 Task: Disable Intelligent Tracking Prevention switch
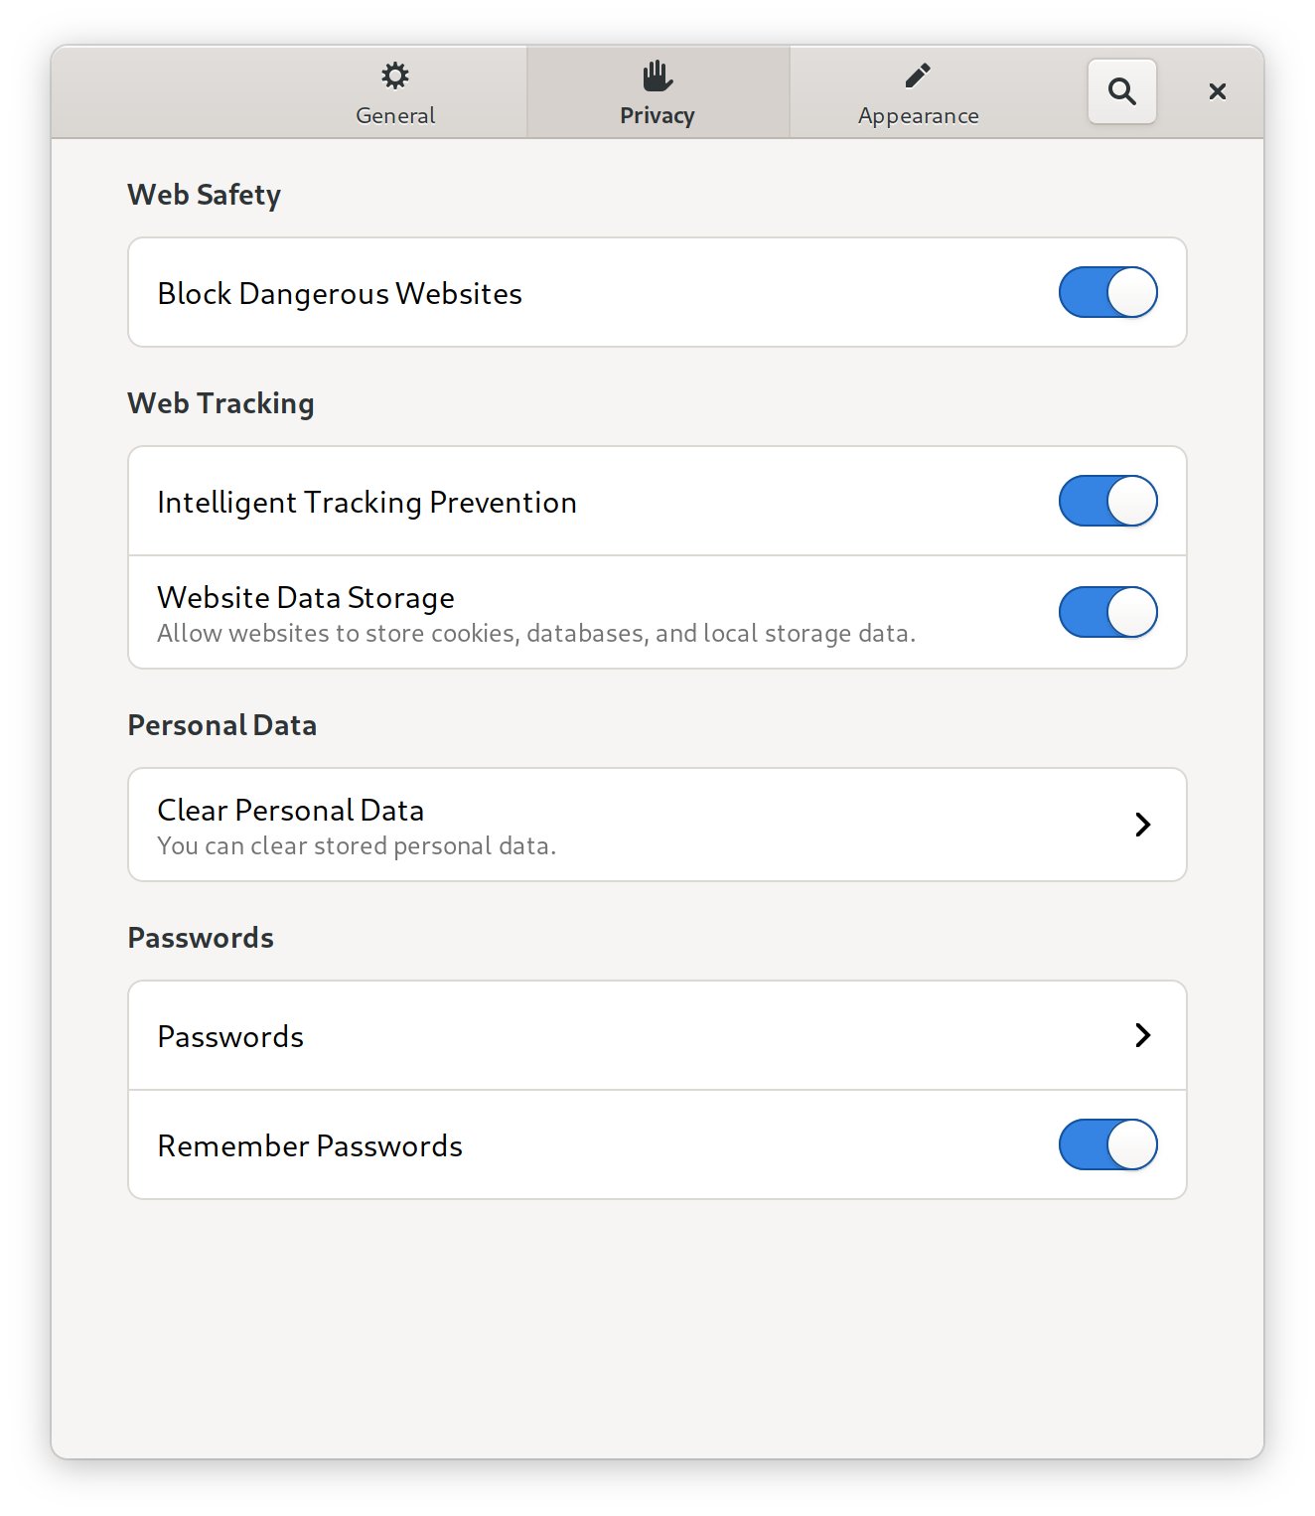pyautogui.click(x=1108, y=501)
